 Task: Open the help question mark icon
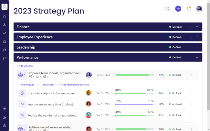[x=5, y=126]
